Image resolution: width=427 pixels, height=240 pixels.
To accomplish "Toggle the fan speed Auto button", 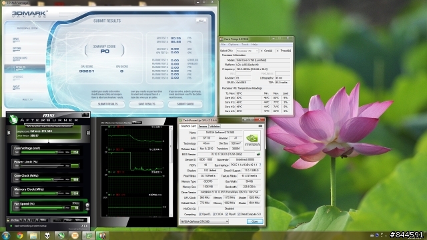I will pyautogui.click(x=75, y=203).
